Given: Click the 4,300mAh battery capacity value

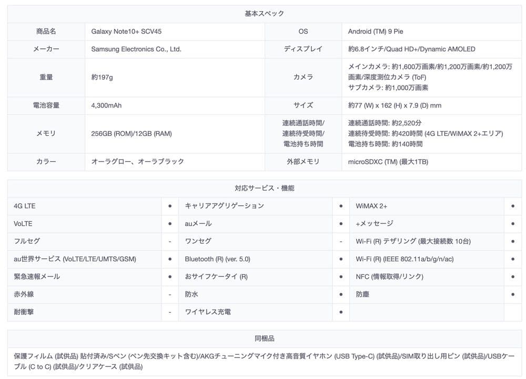Looking at the screenshot, I should (x=106, y=106).
